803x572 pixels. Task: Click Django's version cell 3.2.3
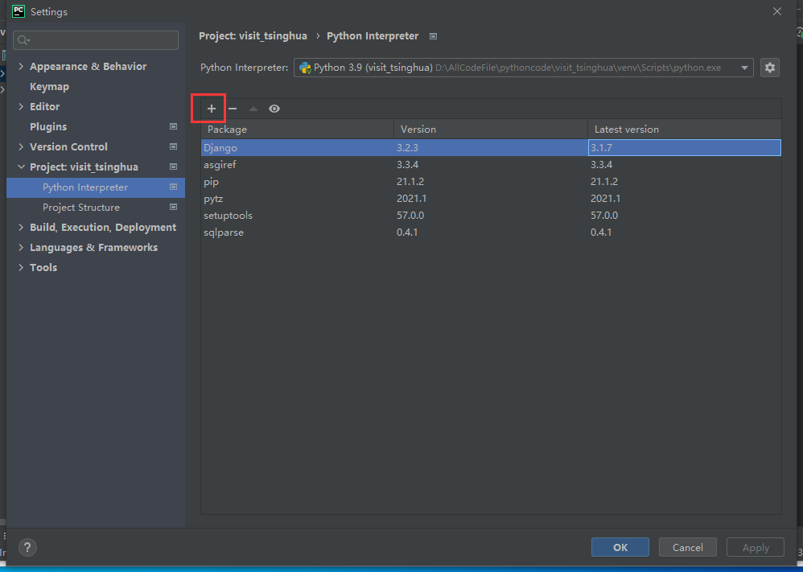491,147
